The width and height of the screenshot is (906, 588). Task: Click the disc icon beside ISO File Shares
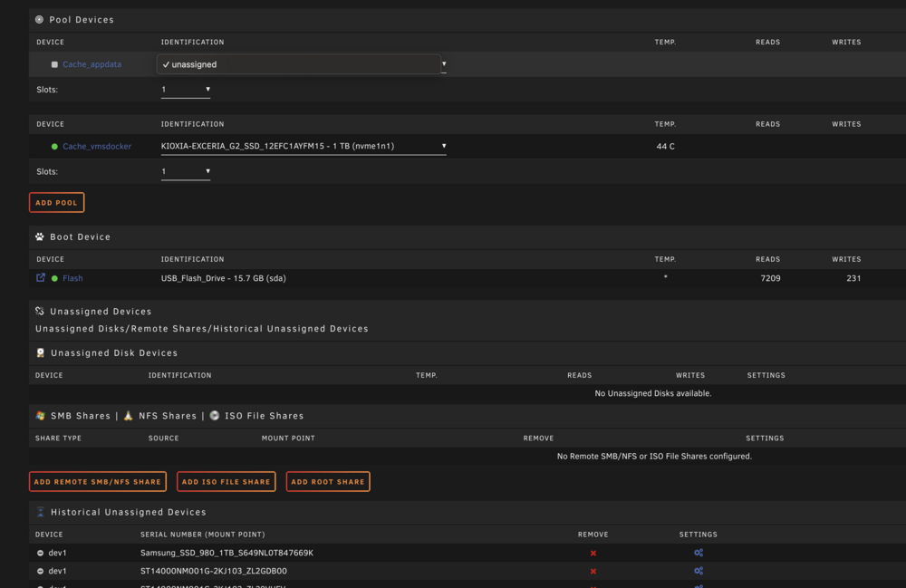[215, 416]
